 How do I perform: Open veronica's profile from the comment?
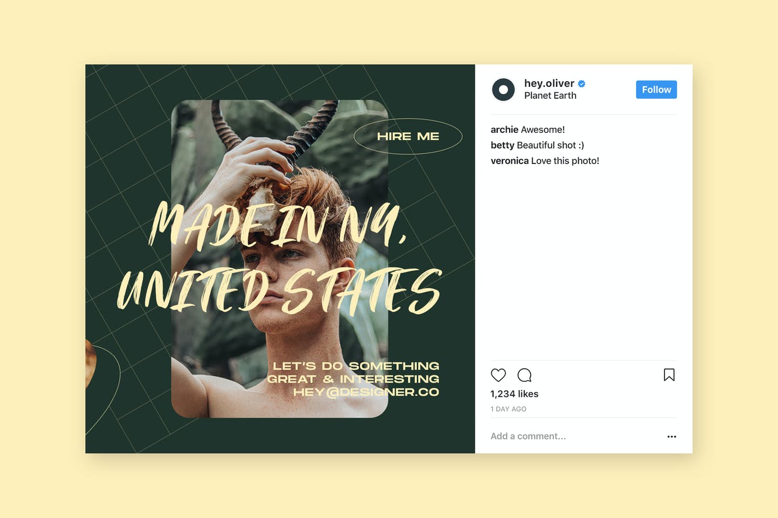pos(509,161)
